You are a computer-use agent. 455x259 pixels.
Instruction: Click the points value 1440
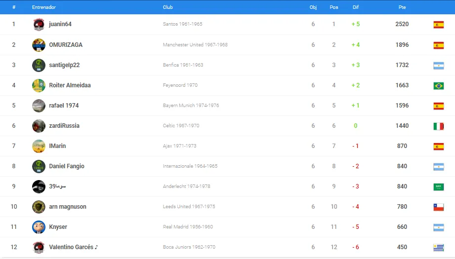402,126
